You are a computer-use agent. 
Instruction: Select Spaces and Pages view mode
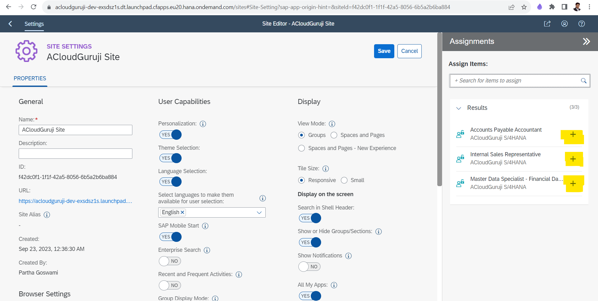[x=334, y=135]
